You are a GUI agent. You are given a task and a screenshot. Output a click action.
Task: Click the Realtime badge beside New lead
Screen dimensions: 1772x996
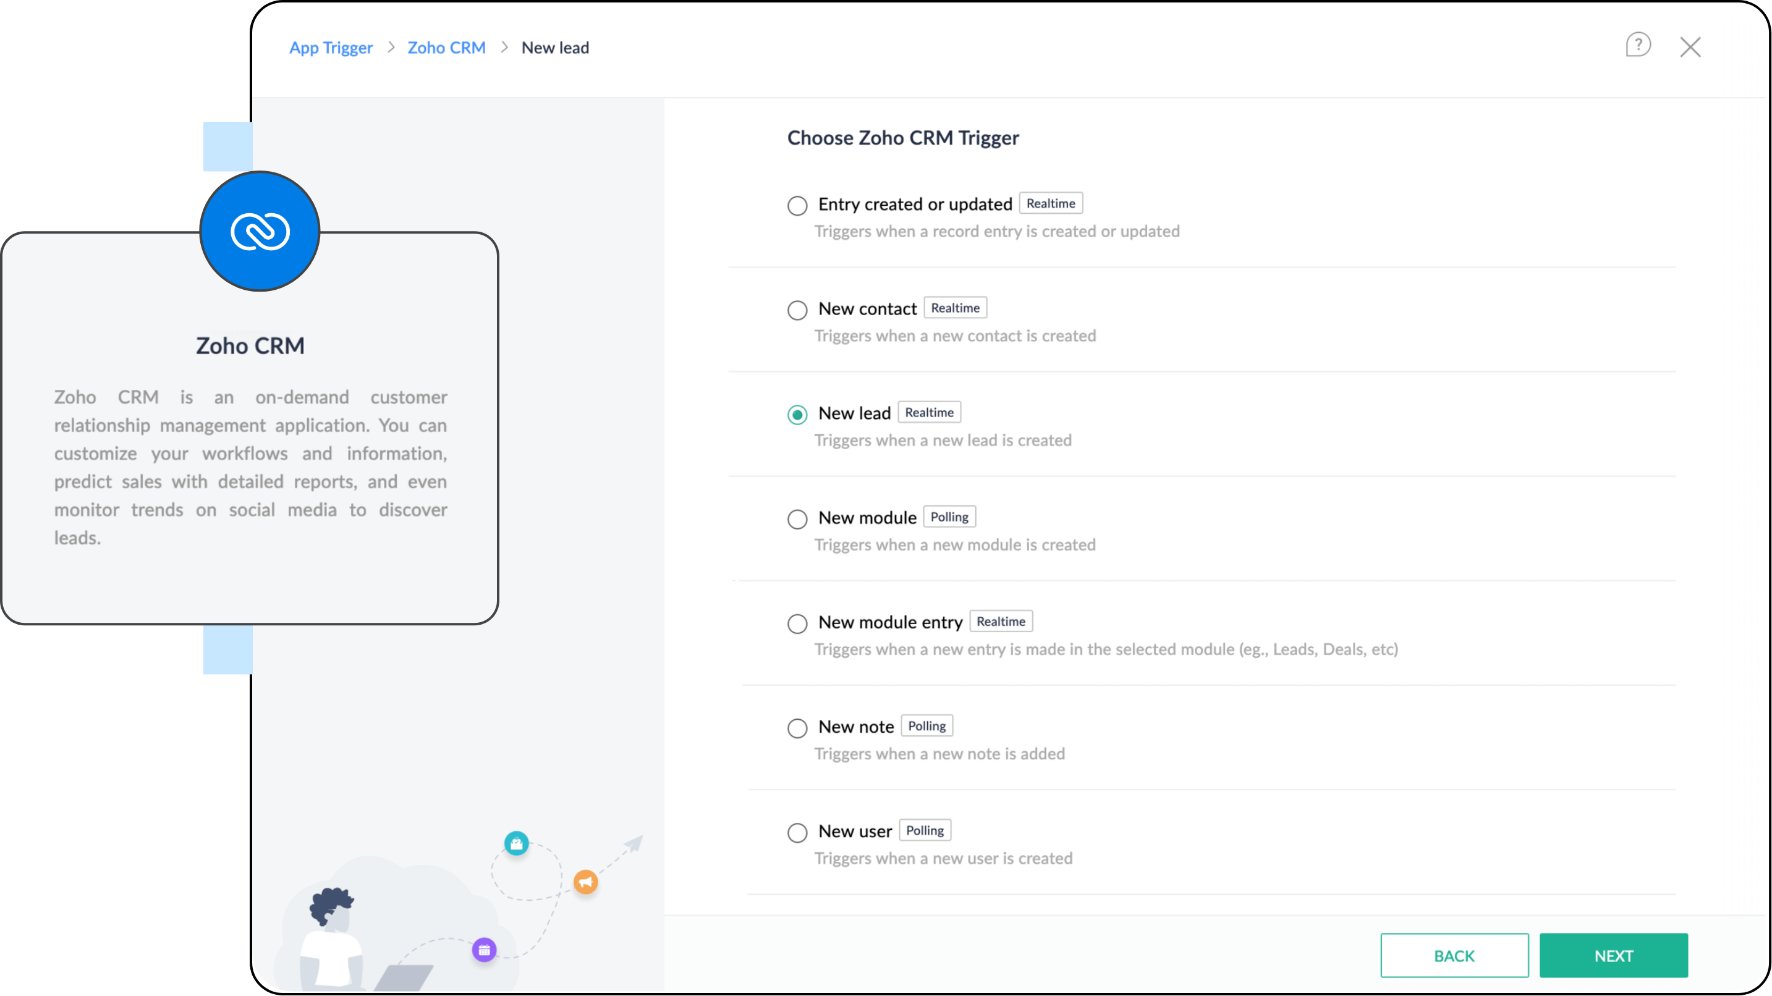[x=929, y=412]
